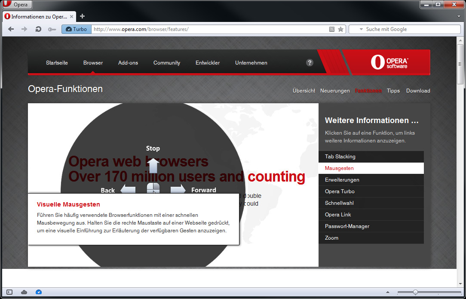Viewport: 466px width, 299px height.
Task: Click the 'Opera-Funktionen' page heading
Action: coord(65,89)
